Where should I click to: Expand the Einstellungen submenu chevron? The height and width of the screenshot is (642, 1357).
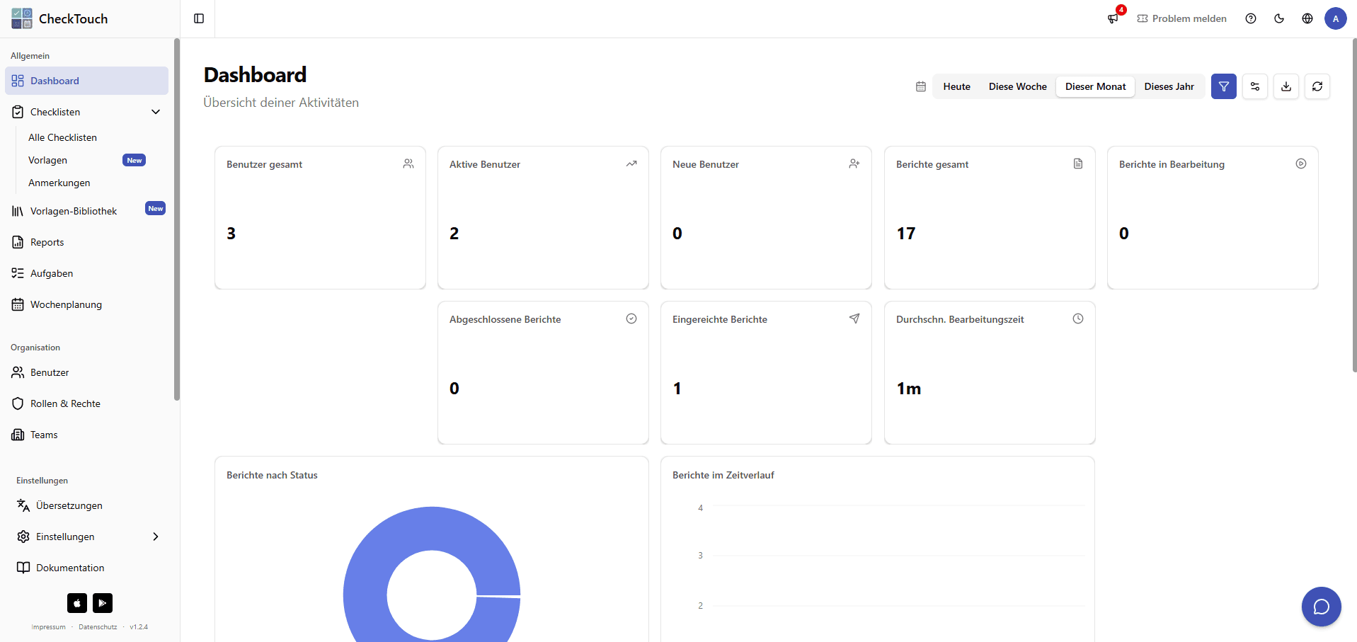click(156, 537)
